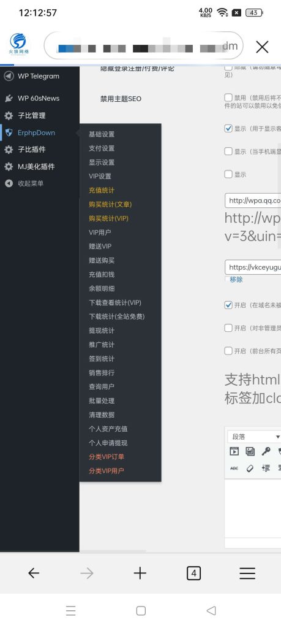
Task: Tap Android back triangle navigation button
Action: pos(211,610)
